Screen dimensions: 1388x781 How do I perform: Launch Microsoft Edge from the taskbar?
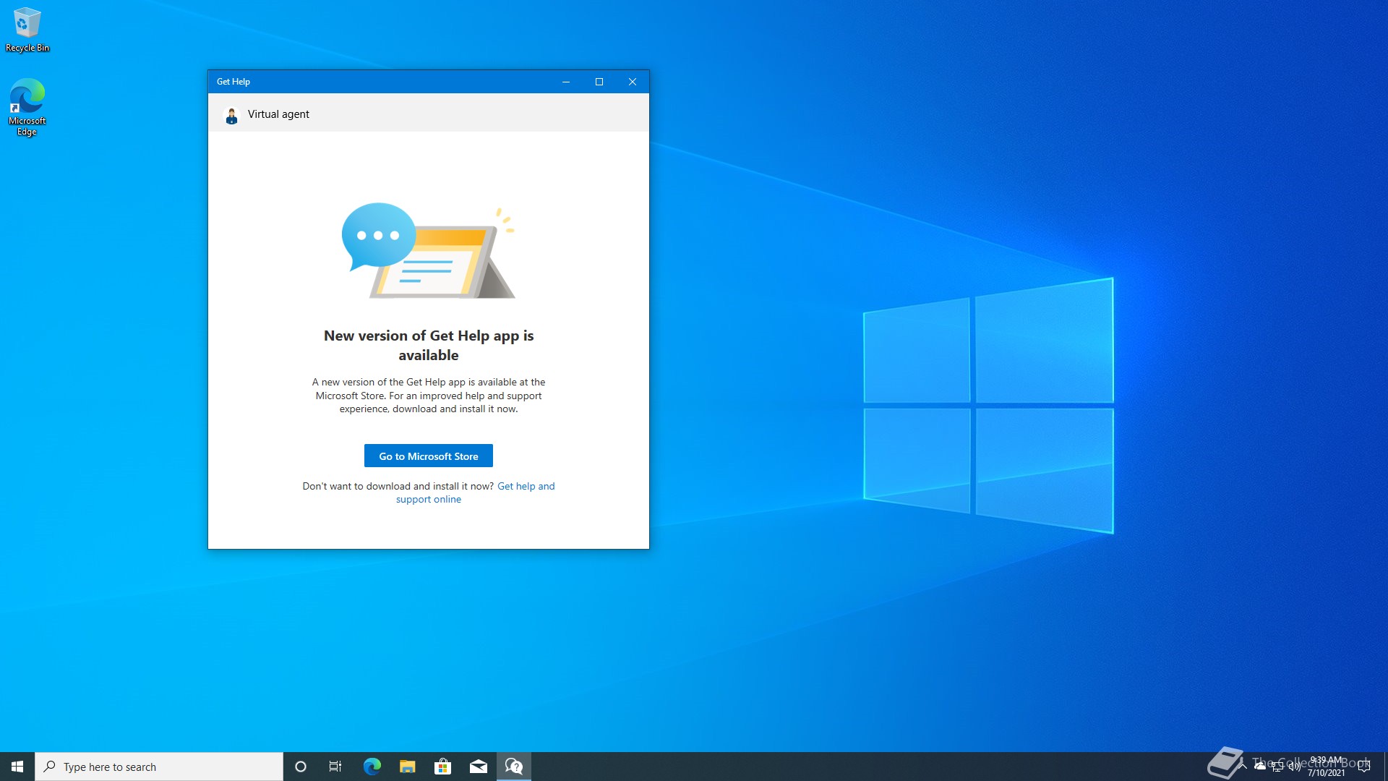372,767
